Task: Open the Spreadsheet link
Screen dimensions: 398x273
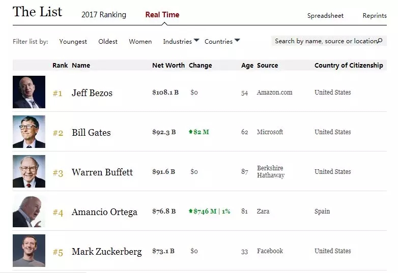Action: (325, 16)
